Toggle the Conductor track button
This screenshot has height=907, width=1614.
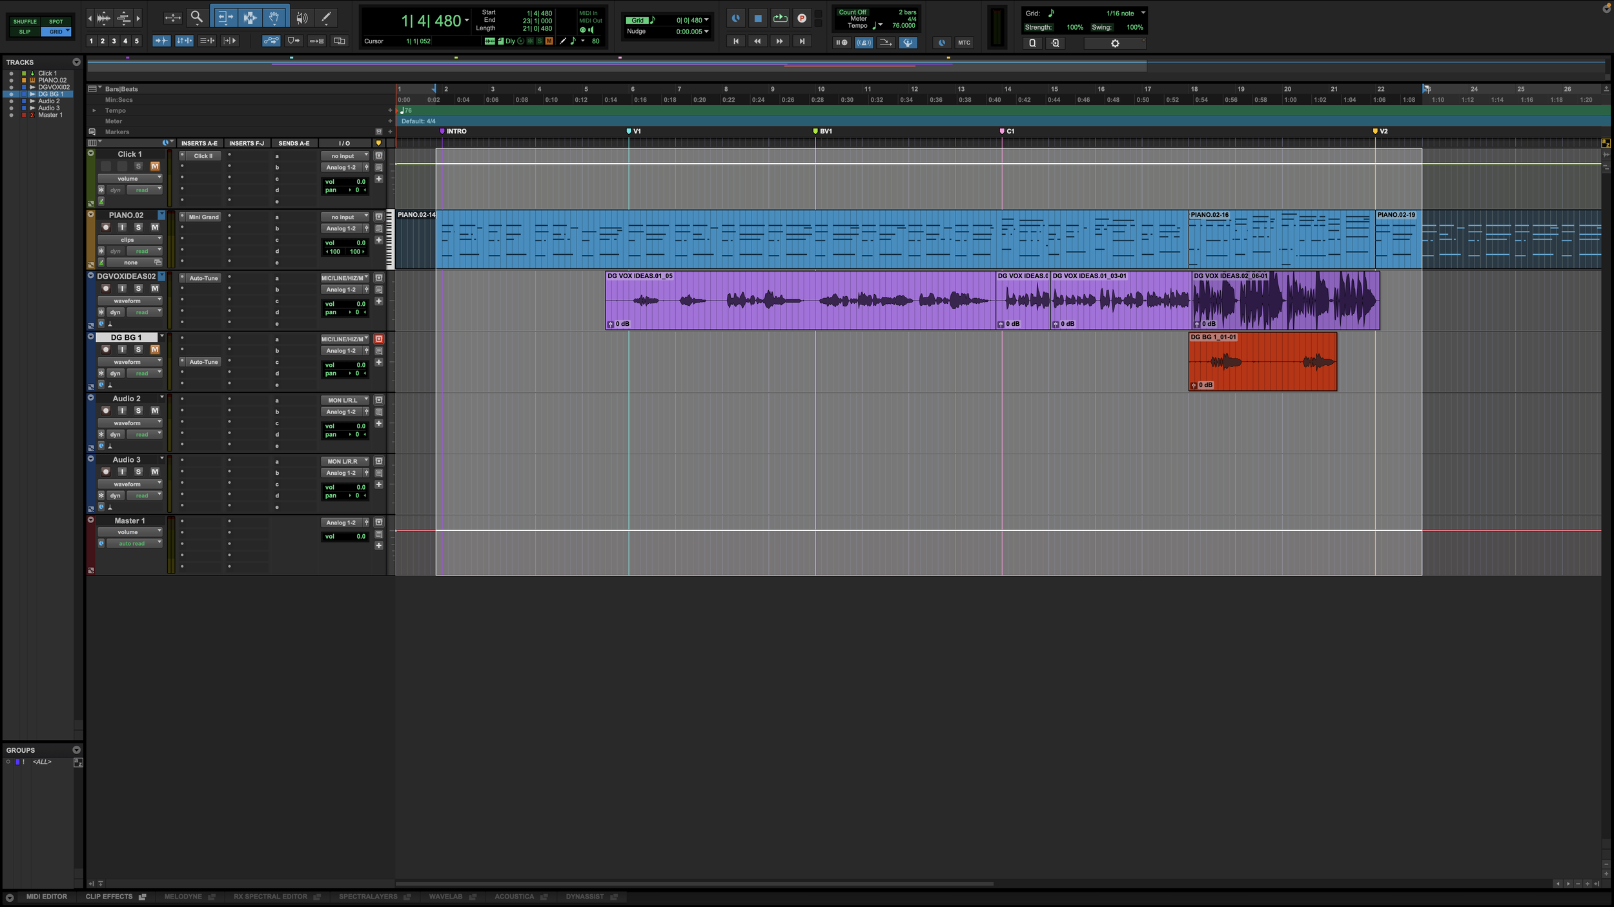pyautogui.click(x=908, y=43)
